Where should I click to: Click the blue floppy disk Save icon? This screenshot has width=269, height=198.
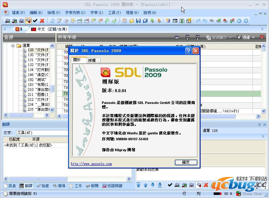(138, 21)
